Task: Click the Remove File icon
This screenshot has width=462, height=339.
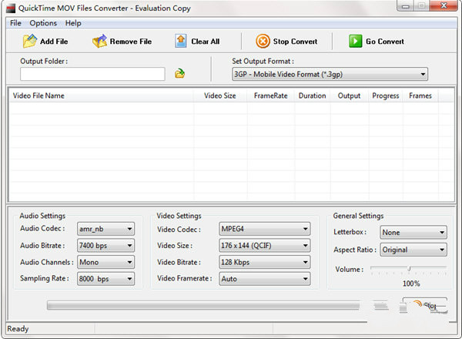Action: [x=99, y=41]
